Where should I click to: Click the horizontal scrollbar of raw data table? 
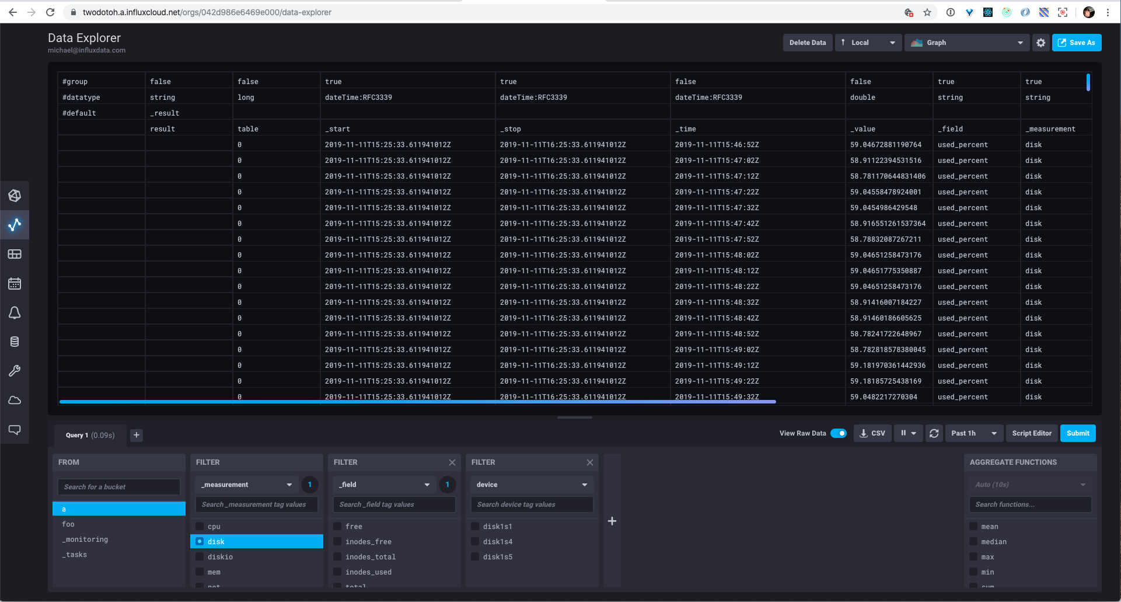(x=418, y=402)
